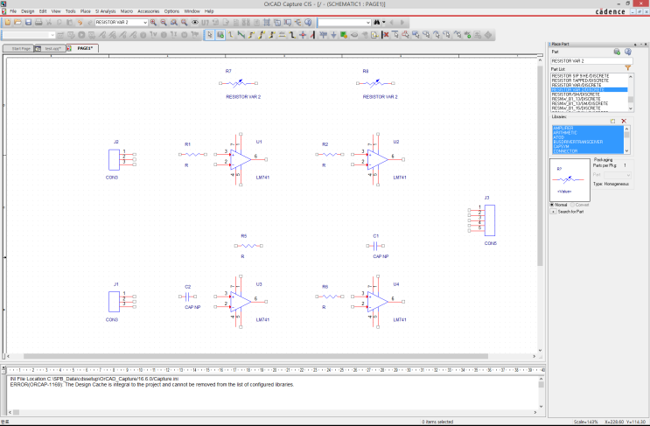Click the help globe icon in Place Part panel

point(628,52)
